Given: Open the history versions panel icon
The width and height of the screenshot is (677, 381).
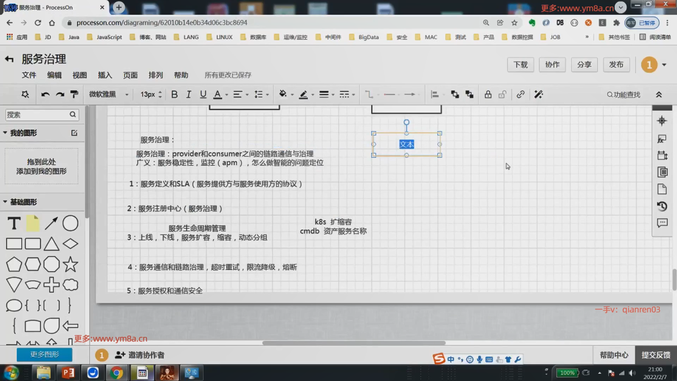Looking at the screenshot, I should [x=662, y=206].
